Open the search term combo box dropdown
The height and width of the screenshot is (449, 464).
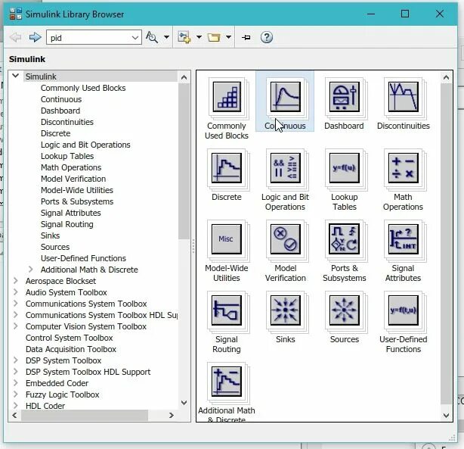[x=135, y=38]
